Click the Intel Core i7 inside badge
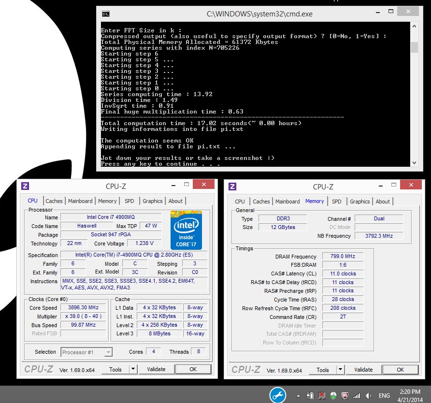The width and height of the screenshot is (431, 403). click(186, 230)
